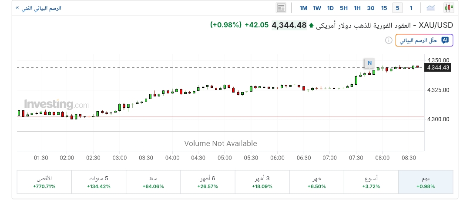Select the 5 سنوات range tab
The height and width of the screenshot is (202, 470).
tap(98, 182)
